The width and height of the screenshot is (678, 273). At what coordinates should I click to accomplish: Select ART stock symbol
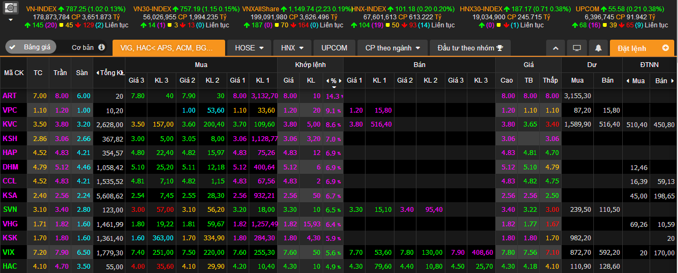pos(10,95)
